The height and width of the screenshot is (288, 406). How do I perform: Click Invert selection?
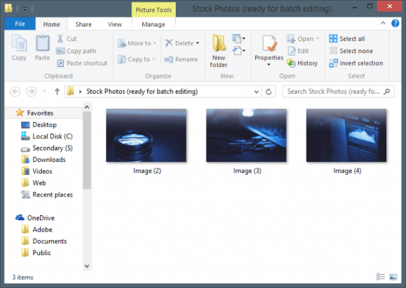coord(356,63)
